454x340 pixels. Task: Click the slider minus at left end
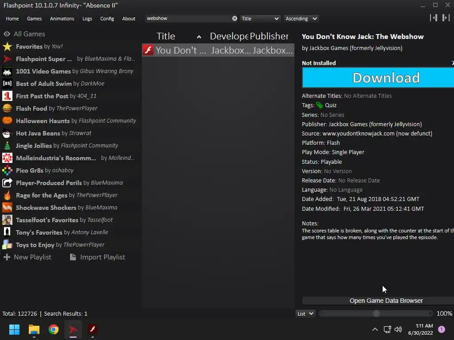pyautogui.click(x=323, y=313)
